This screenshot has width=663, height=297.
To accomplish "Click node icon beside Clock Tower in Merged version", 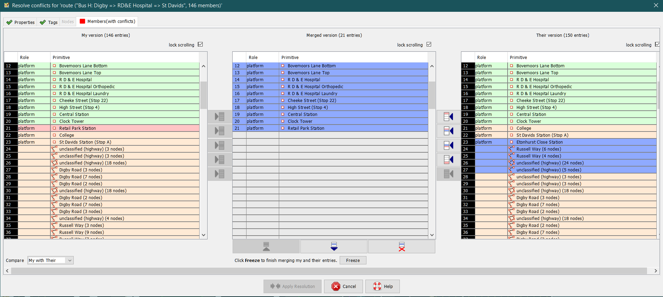I will tap(283, 121).
